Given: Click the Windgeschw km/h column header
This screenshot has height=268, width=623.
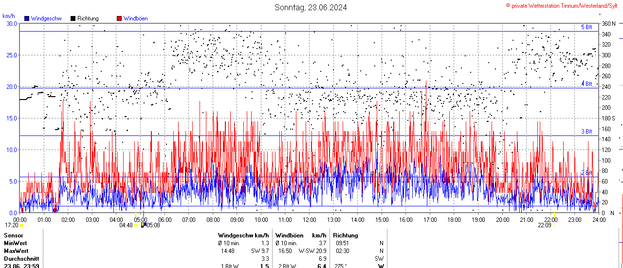Looking at the screenshot, I should click(x=243, y=235).
